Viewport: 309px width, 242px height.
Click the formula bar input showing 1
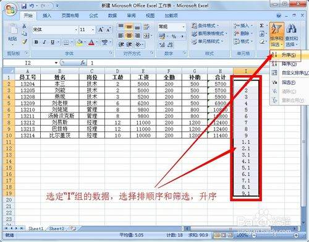[x=177, y=63]
